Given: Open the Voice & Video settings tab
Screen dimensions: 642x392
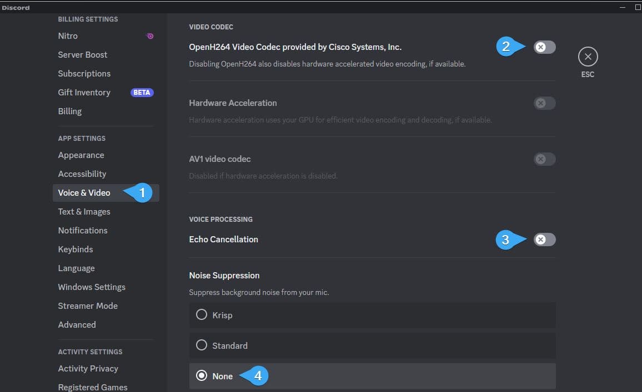Looking at the screenshot, I should coord(84,193).
